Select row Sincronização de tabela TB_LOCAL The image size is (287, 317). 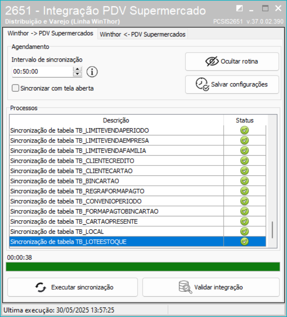pyautogui.click(x=138, y=232)
